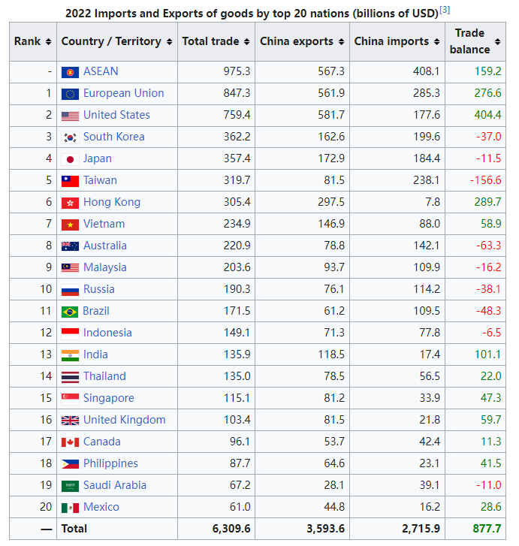Open the [3] citation reference link
The height and width of the screenshot is (546, 519).
click(x=445, y=10)
